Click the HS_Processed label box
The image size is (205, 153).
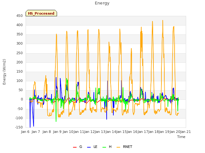41,13
